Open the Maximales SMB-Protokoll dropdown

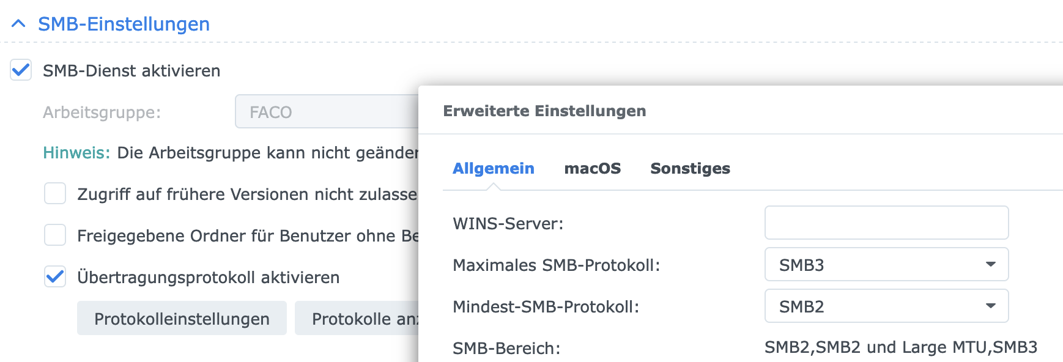[885, 265]
